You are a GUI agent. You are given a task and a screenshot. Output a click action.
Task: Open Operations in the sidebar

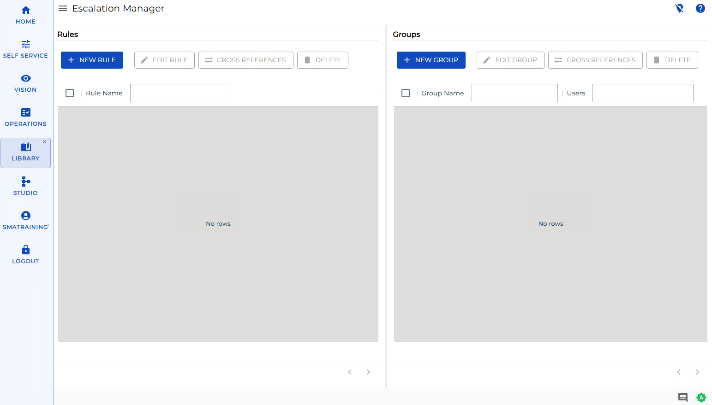coord(25,117)
